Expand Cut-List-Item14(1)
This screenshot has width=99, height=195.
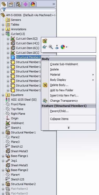click(8, 44)
